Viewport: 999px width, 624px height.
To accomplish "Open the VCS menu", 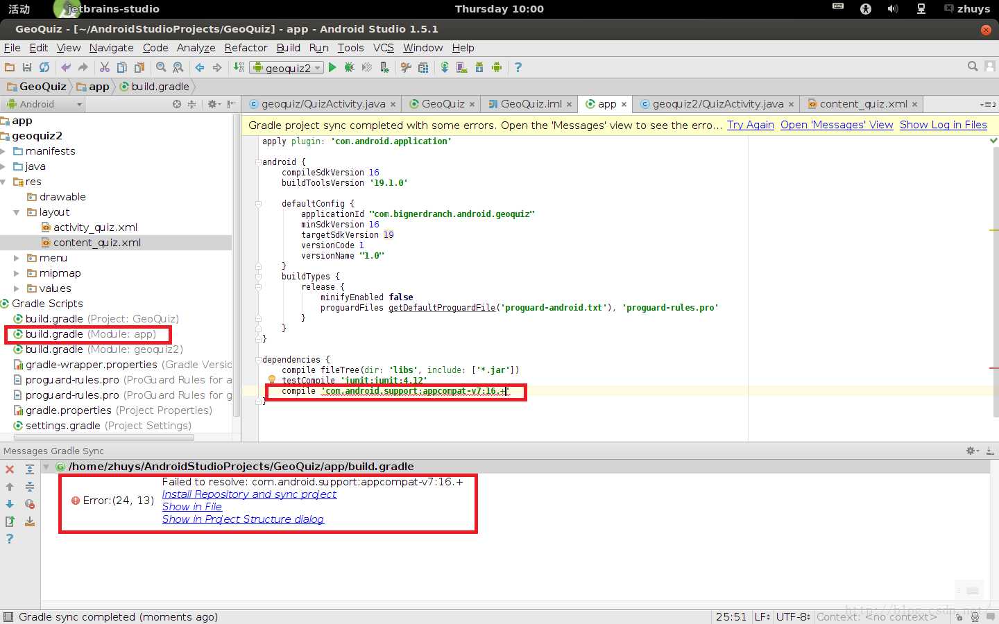I will click(383, 48).
